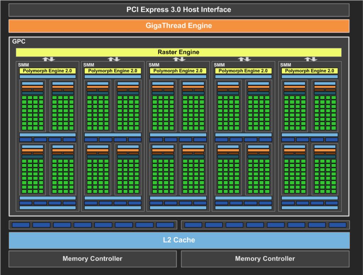The height and width of the screenshot is (275, 363).
Task: Select Polymorph Engine 2.0 in second SMM
Action: pyautogui.click(x=113, y=71)
